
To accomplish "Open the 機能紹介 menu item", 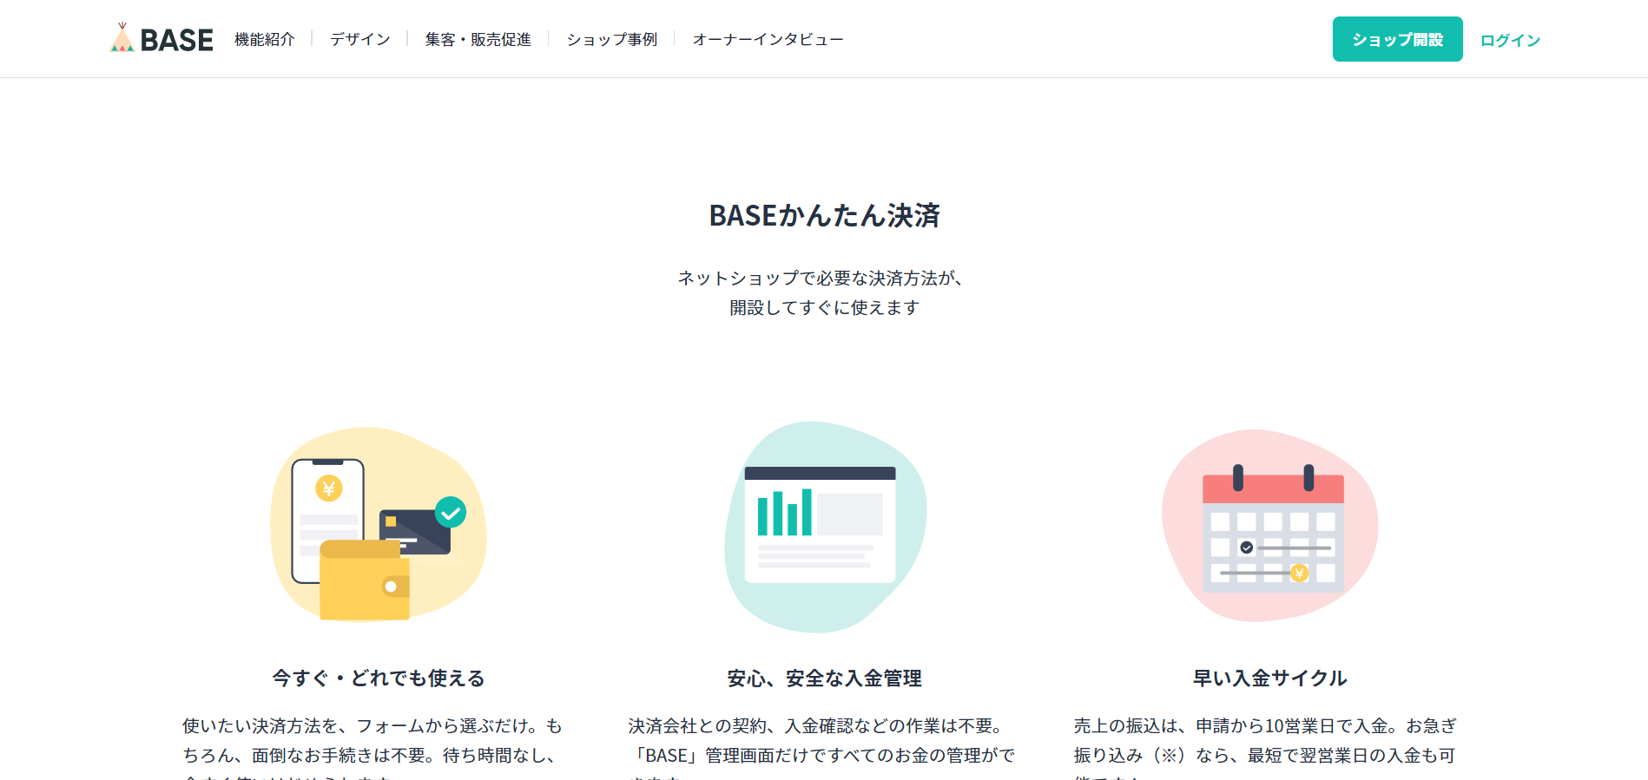I will 264,40.
